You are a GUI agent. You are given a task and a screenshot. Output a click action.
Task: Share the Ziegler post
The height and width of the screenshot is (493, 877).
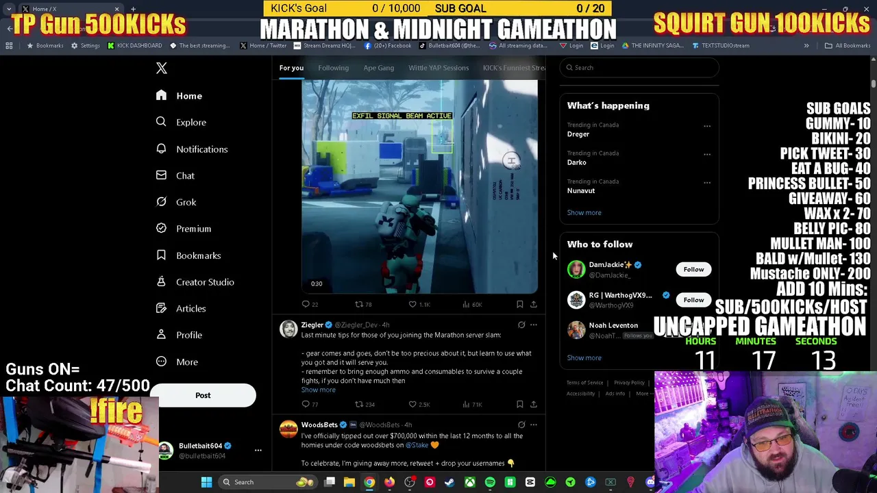[x=534, y=404]
